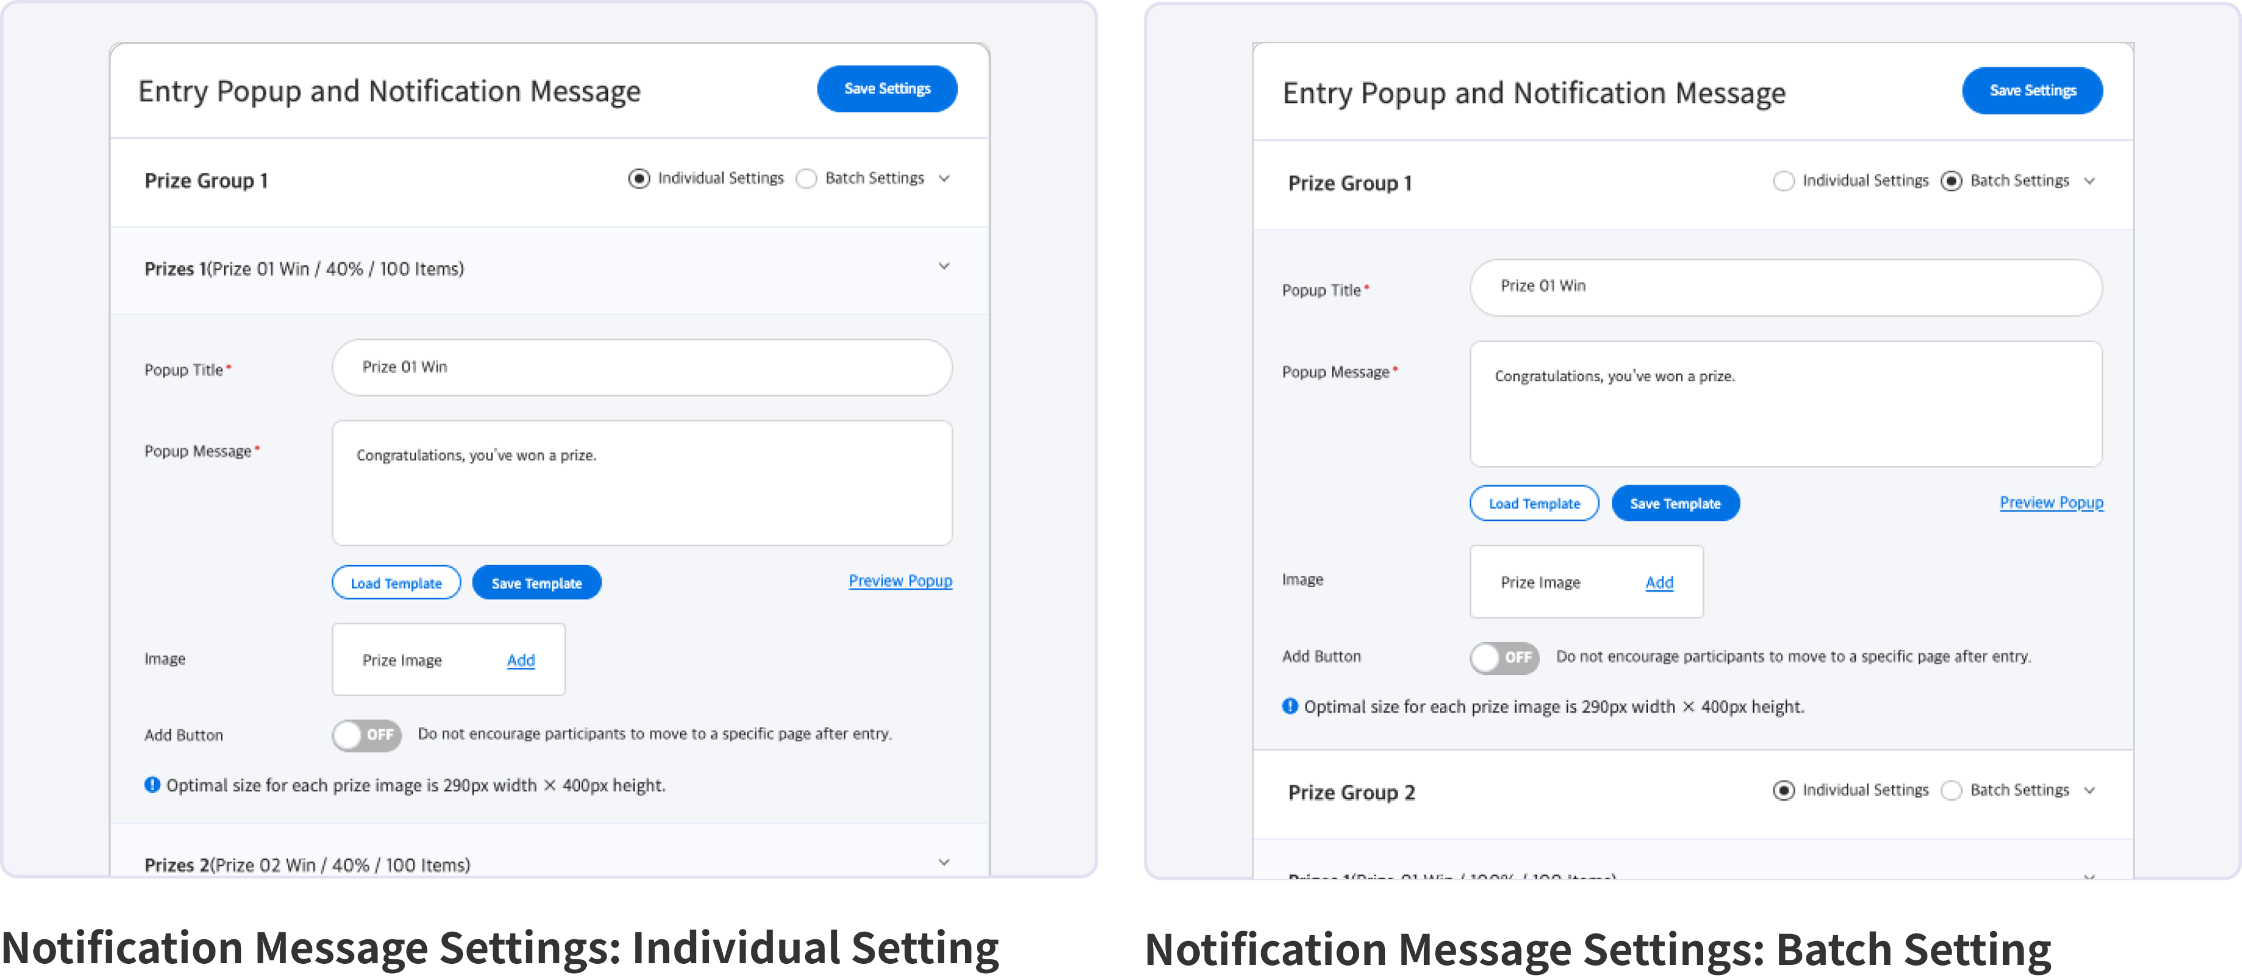This screenshot has height=979, width=2242.
Task: Click Save Template in right panel
Action: 1676,503
